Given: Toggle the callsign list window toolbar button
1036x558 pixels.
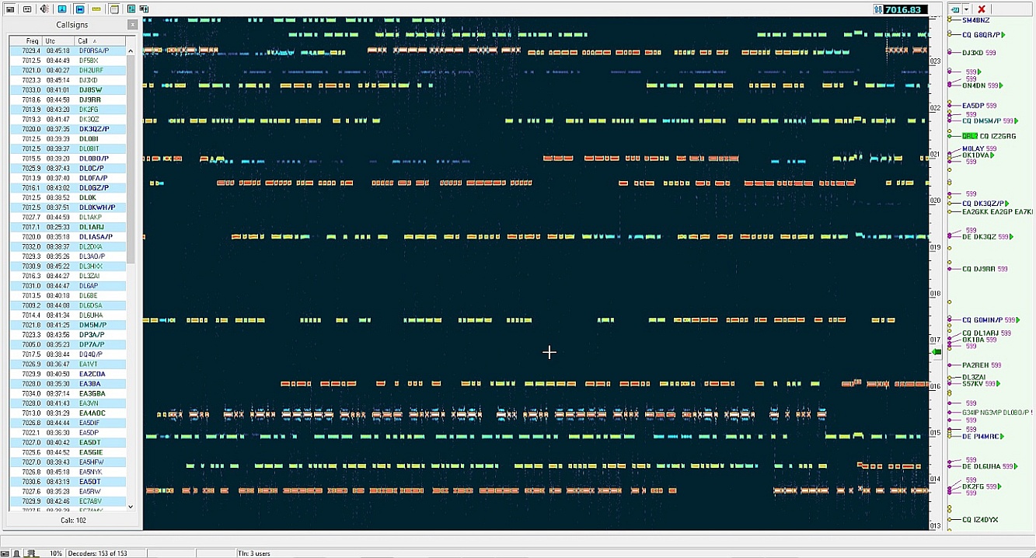Looking at the screenshot, I should pyautogui.click(x=114, y=9).
